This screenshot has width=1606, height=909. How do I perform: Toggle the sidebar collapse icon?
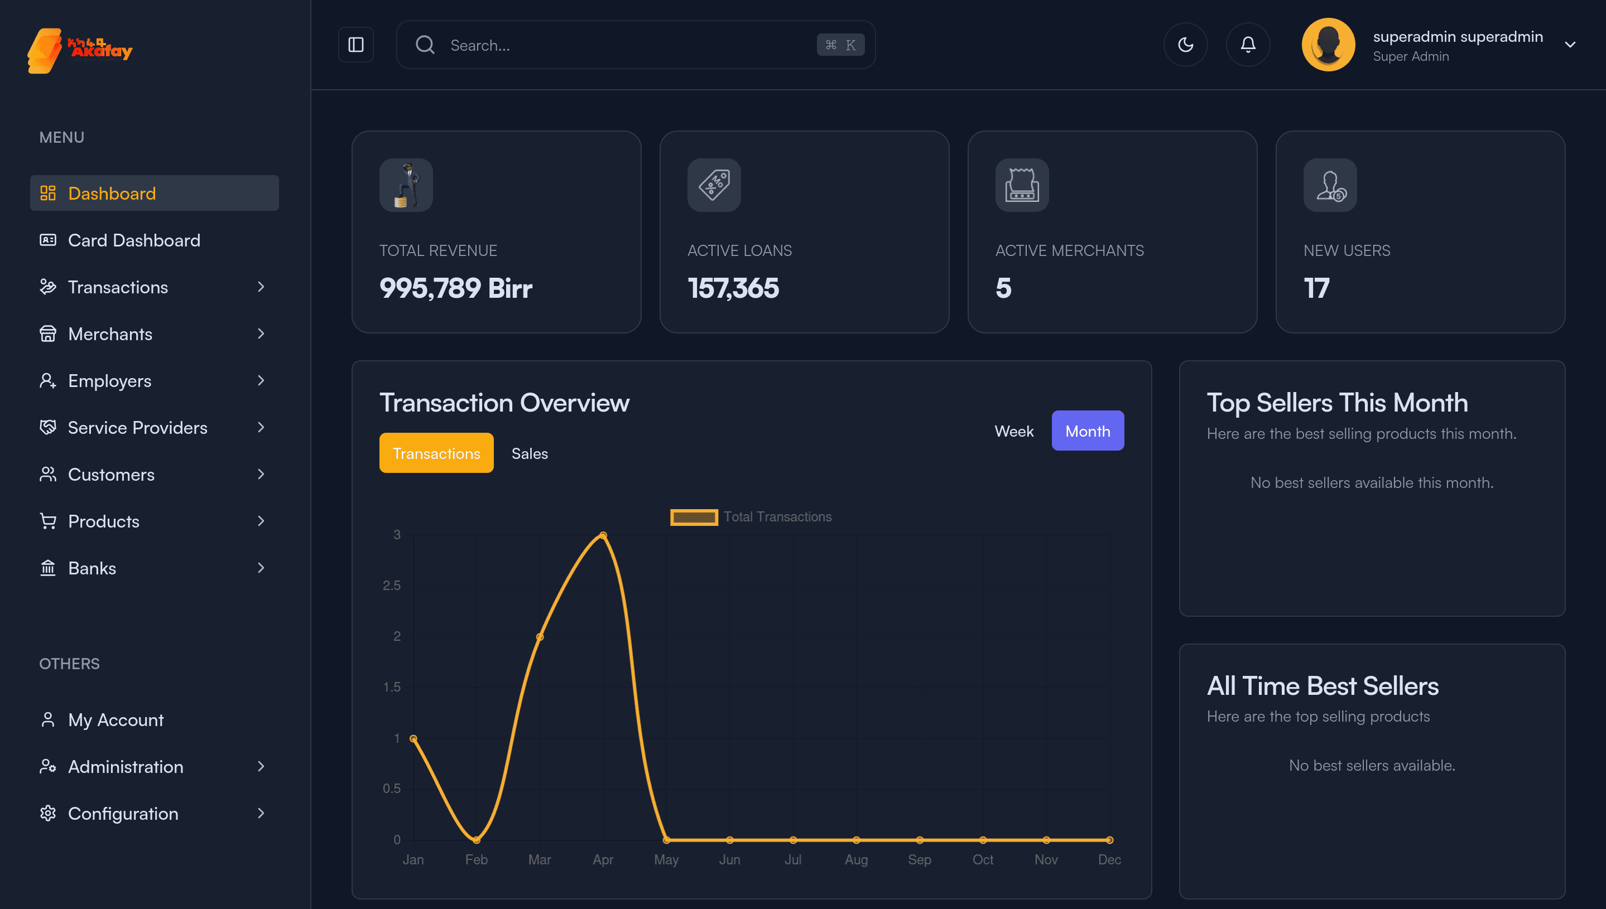click(355, 45)
